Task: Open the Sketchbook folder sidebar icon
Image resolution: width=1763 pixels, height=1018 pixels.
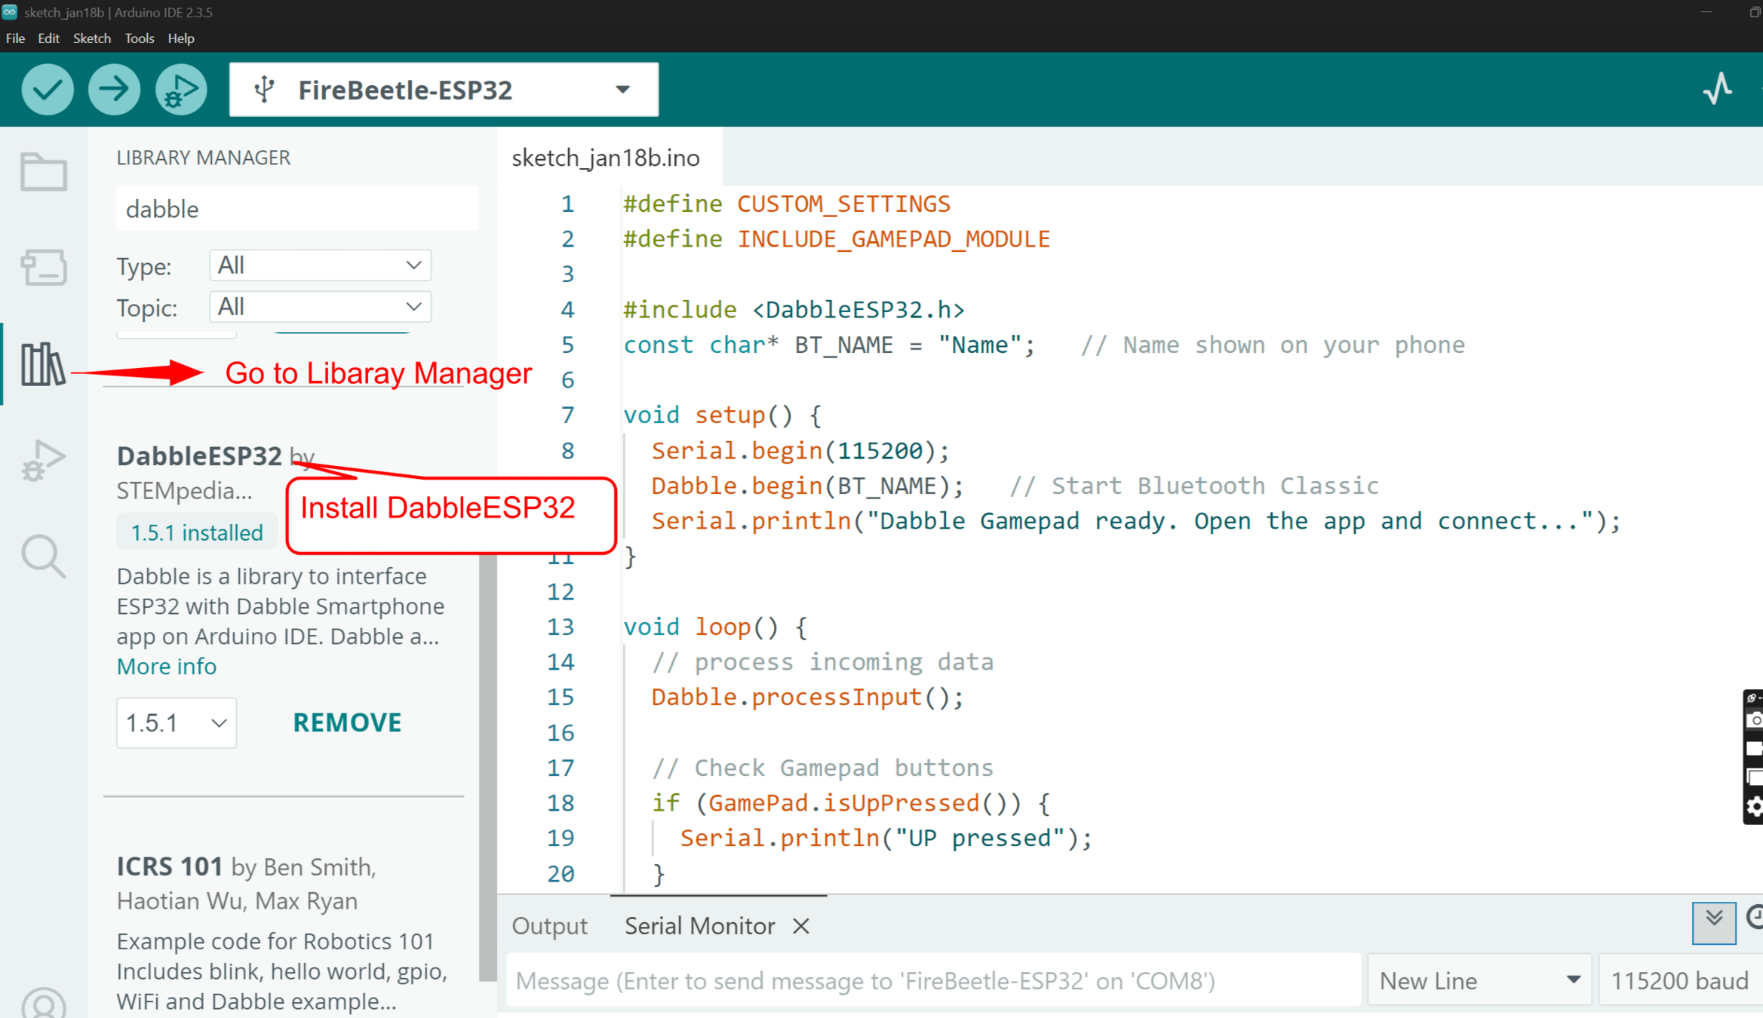Action: tap(44, 172)
